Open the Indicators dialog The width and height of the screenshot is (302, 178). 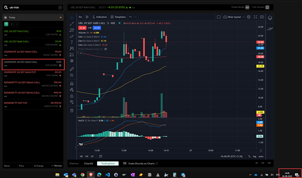click(x=100, y=17)
